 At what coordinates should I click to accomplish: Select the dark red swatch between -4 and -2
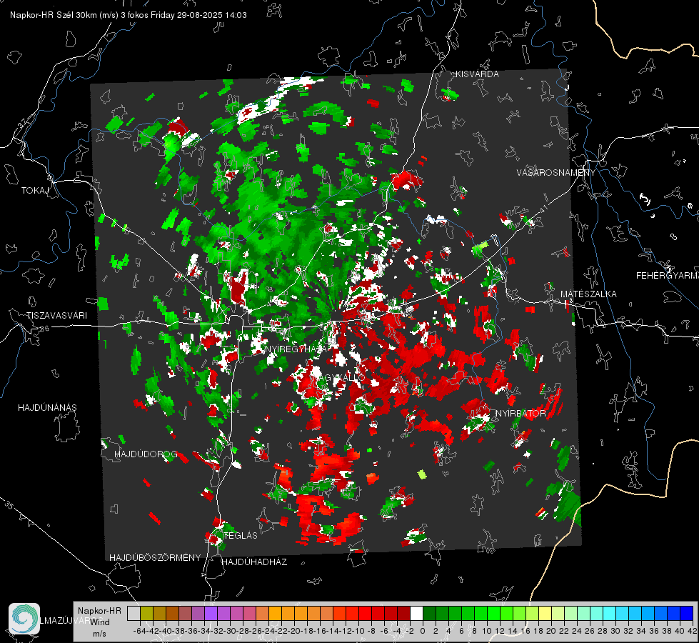click(403, 614)
